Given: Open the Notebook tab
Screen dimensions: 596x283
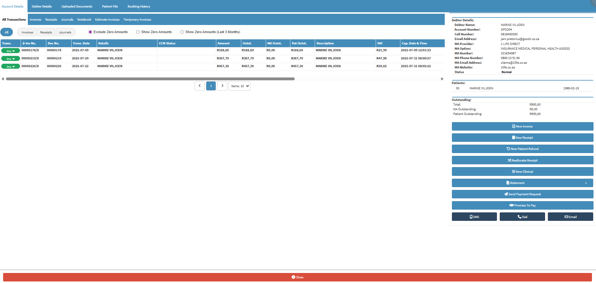Looking at the screenshot, I should tap(84, 20).
